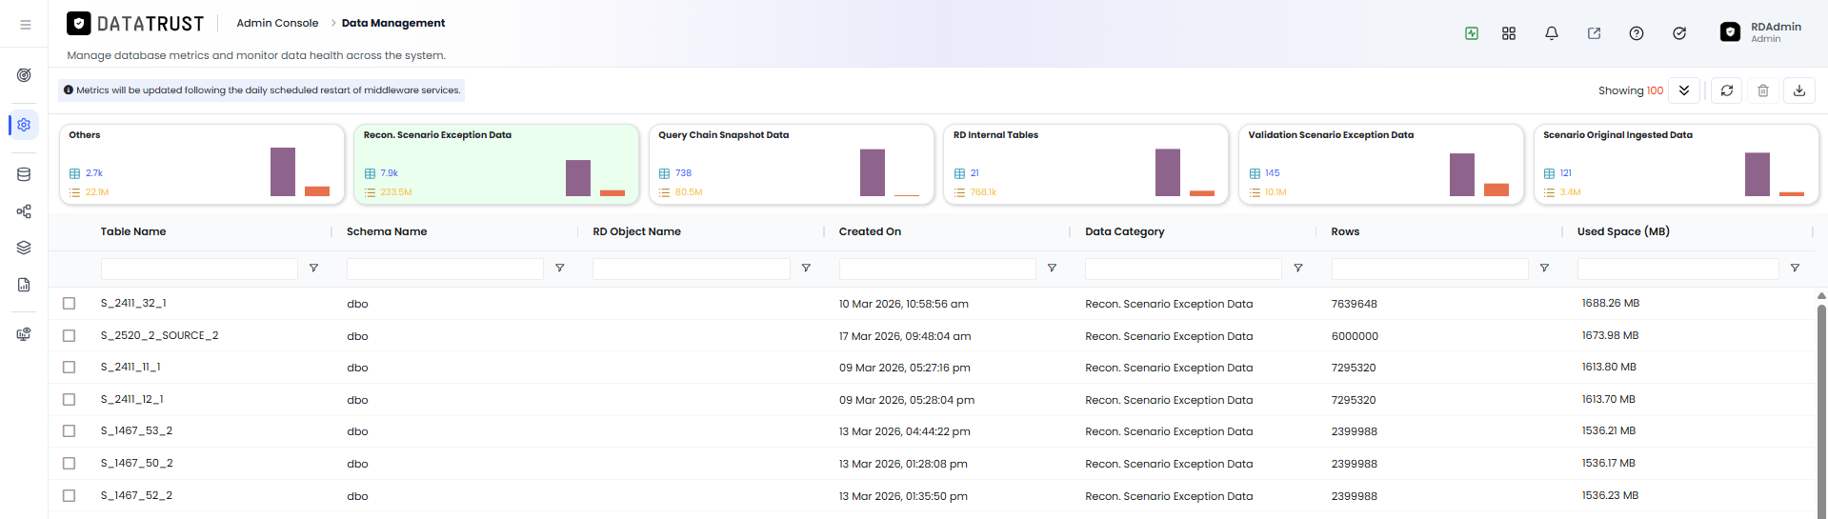Viewport: 1828px width, 519px height.
Task: Click the Rows filter funnel icon
Action: coord(1544,269)
